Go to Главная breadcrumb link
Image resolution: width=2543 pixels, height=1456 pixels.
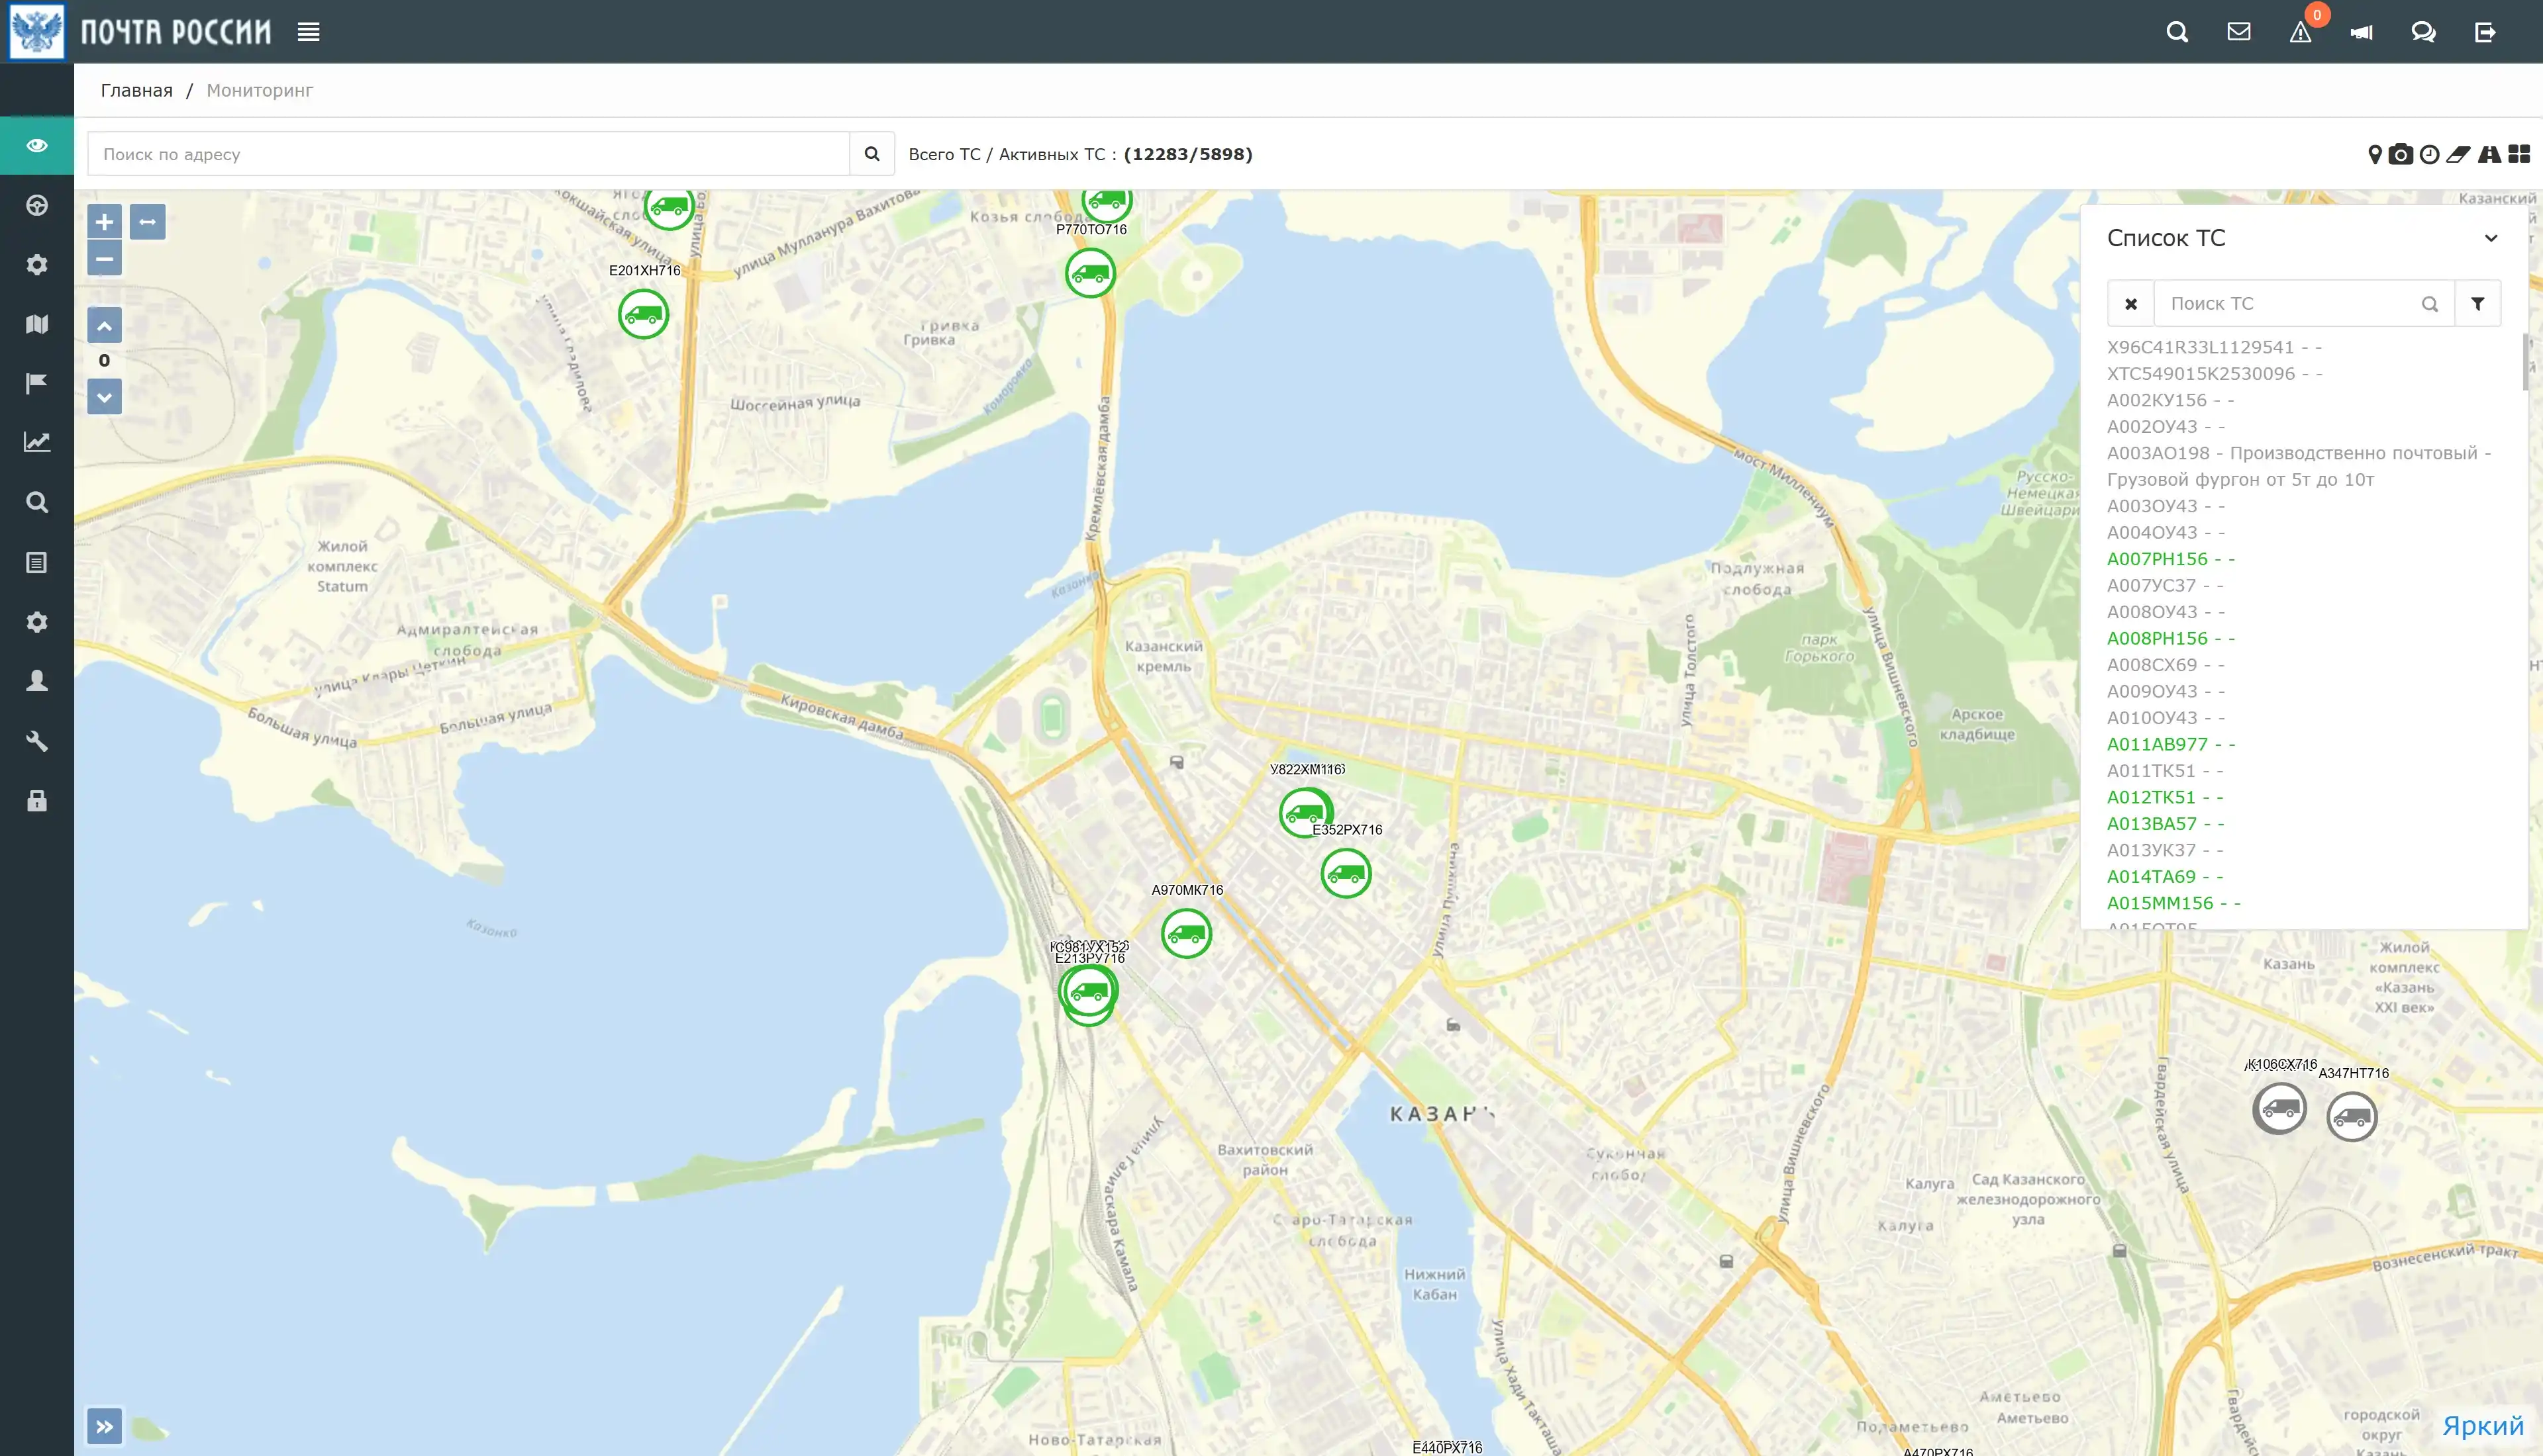coord(136,90)
